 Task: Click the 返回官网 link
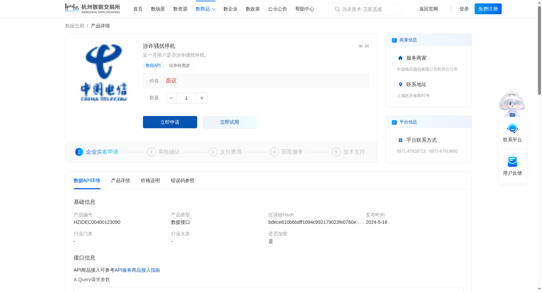[429, 9]
